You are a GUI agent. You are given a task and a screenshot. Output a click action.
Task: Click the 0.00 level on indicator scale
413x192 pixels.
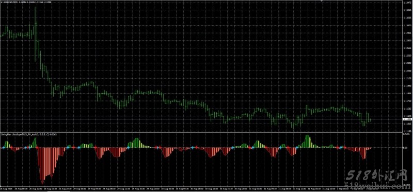tap(405, 148)
